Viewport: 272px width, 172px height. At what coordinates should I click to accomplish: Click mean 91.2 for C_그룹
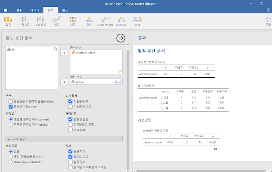click(x=194, y=108)
